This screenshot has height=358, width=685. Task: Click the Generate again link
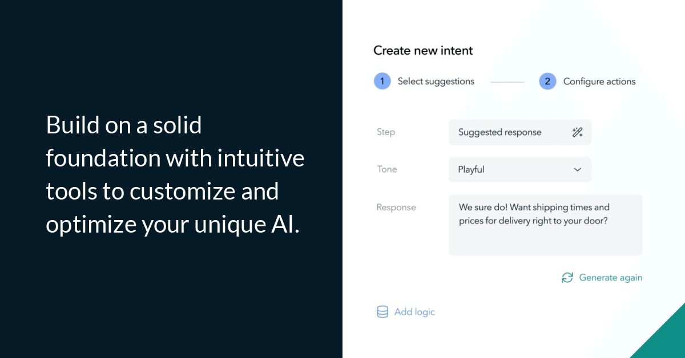click(610, 278)
